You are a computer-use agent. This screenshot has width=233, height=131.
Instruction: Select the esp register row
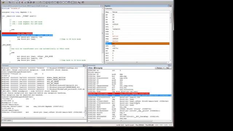[137, 48]
